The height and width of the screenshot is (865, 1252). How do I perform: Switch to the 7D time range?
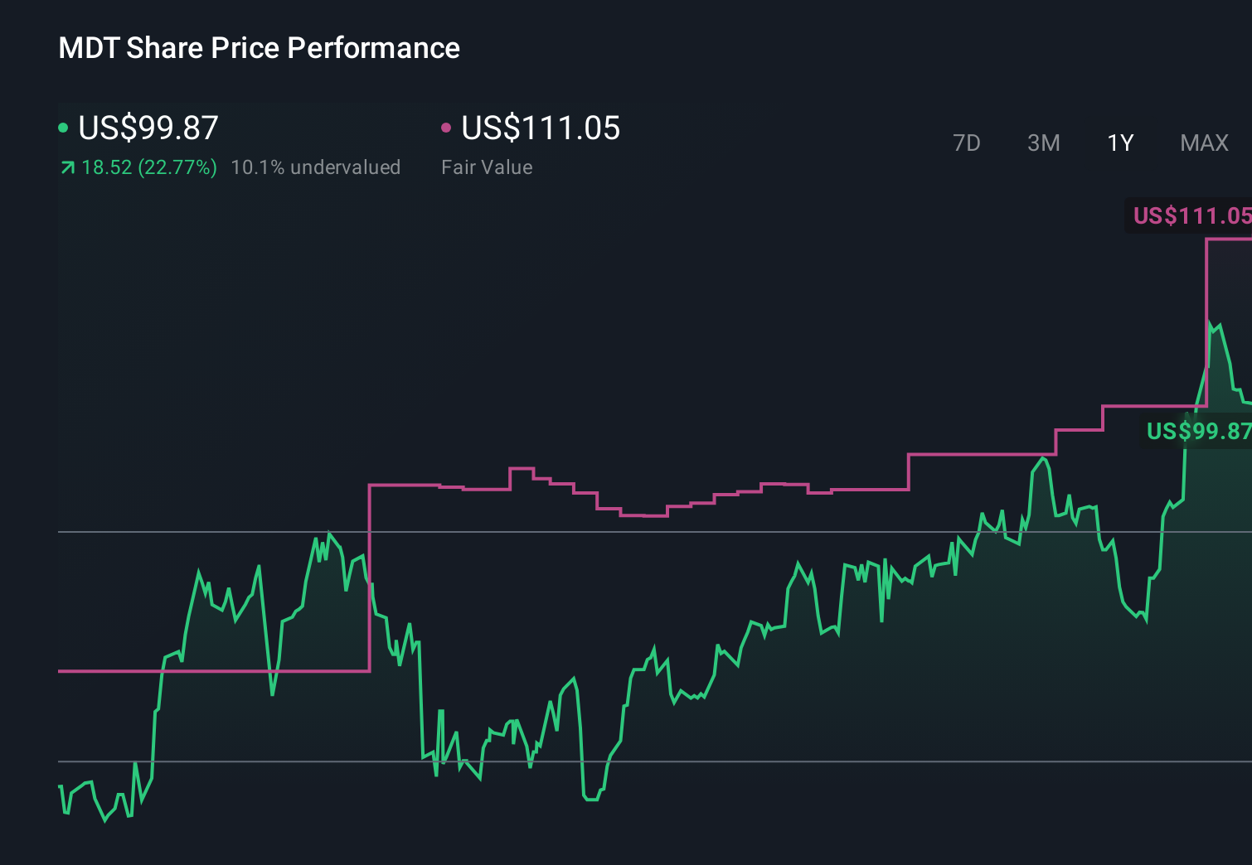[x=967, y=143]
